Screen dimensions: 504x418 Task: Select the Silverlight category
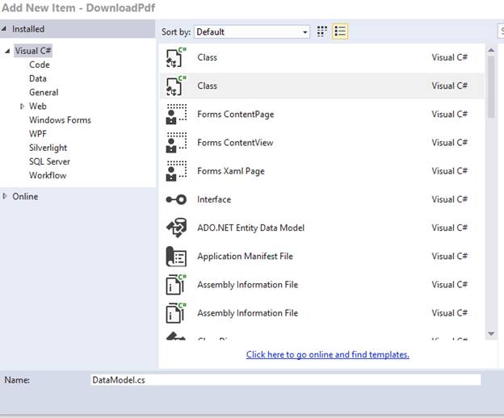48,148
